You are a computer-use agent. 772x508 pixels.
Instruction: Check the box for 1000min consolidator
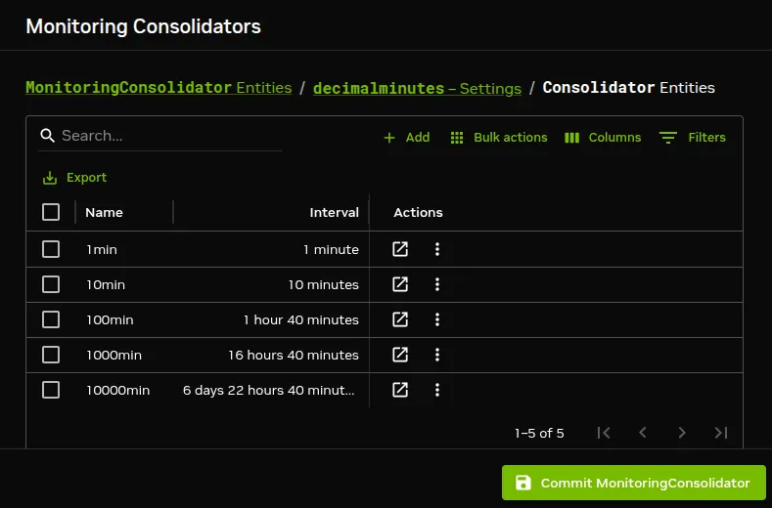click(51, 355)
